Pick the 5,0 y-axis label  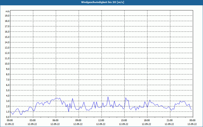pyautogui.click(x=8, y=90)
